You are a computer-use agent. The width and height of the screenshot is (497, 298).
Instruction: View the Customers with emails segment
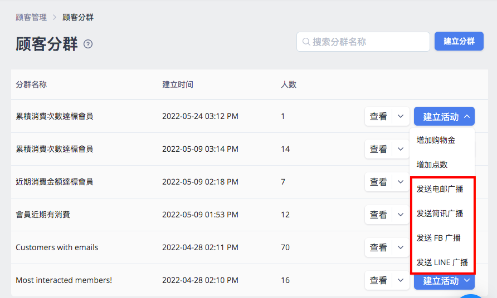pos(378,247)
